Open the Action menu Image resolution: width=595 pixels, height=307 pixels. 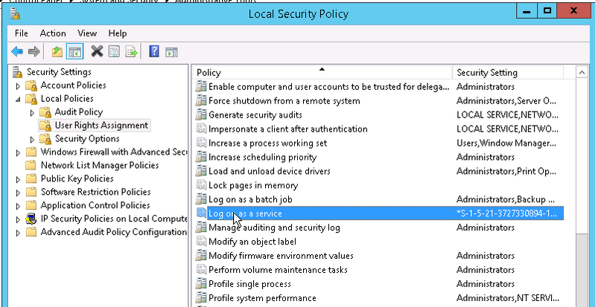53,33
